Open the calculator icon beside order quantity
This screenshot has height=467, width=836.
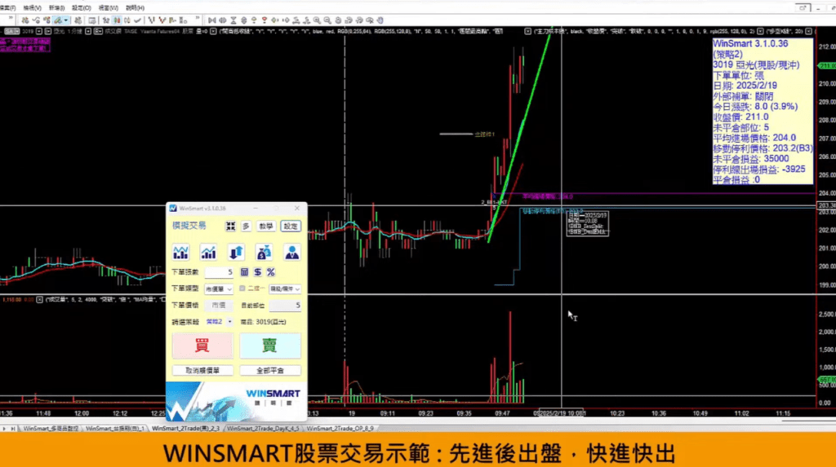point(243,272)
